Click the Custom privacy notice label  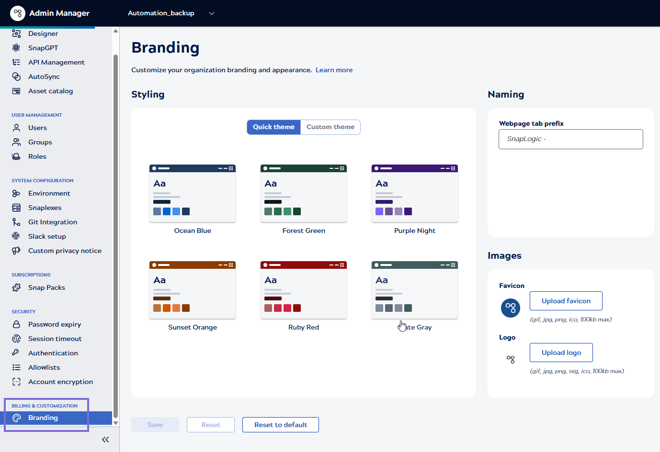point(65,251)
